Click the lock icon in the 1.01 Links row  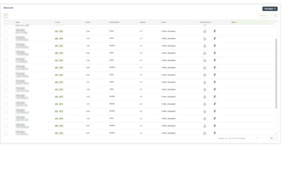click(x=205, y=82)
